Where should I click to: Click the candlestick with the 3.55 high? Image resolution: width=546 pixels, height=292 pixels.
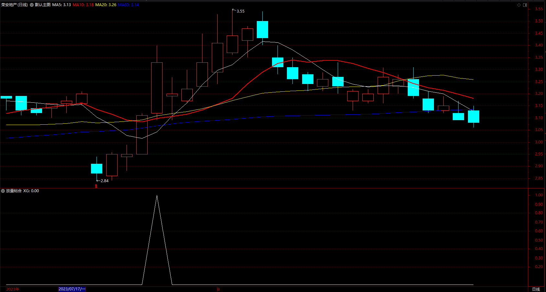coord(232,44)
